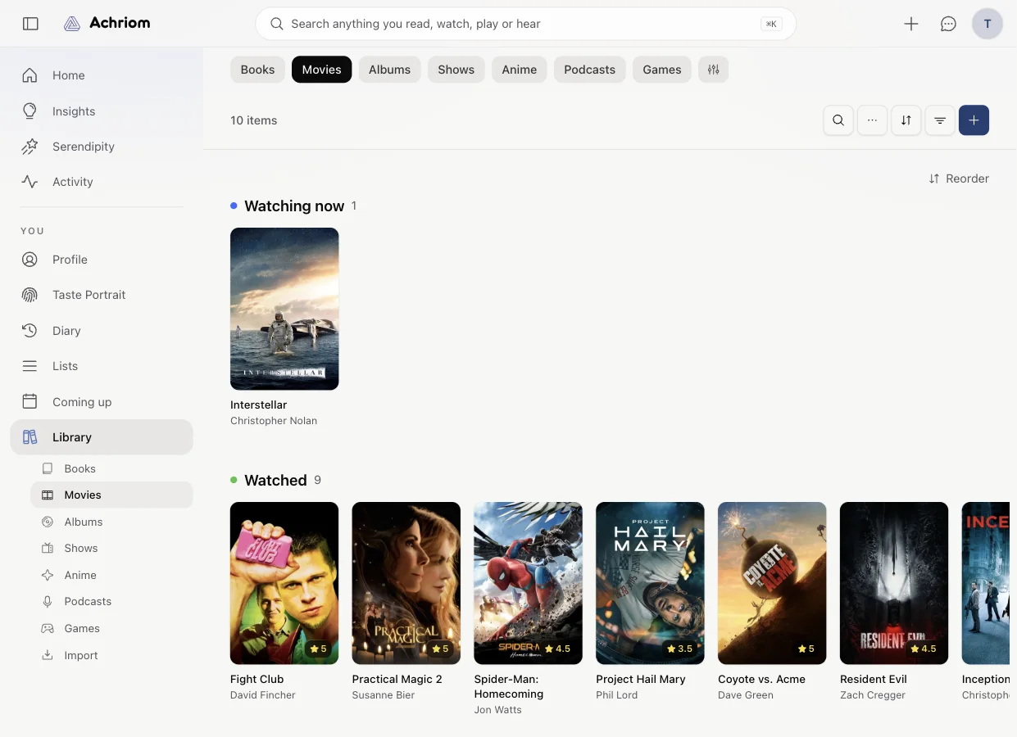The height and width of the screenshot is (737, 1017).
Task: Open the Practical Magic 2 poster
Action: pyautogui.click(x=406, y=583)
